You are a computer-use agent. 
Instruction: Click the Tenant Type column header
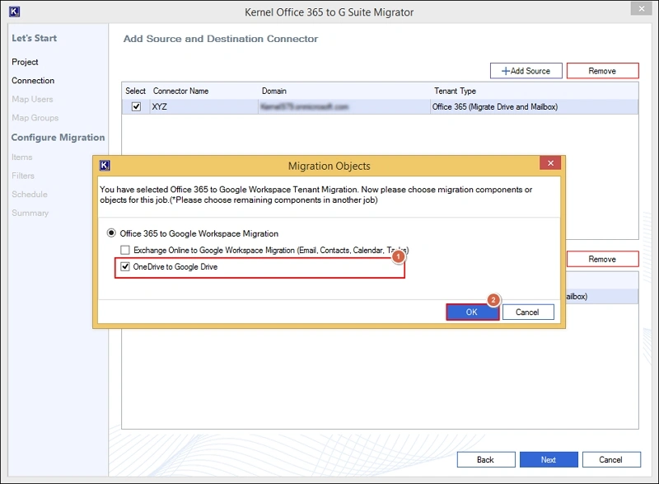click(x=455, y=91)
